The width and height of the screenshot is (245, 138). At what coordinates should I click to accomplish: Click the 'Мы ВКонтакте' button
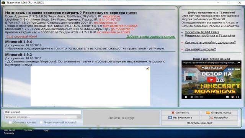180,118
